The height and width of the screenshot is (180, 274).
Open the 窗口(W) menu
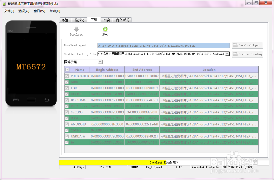(x=39, y=11)
